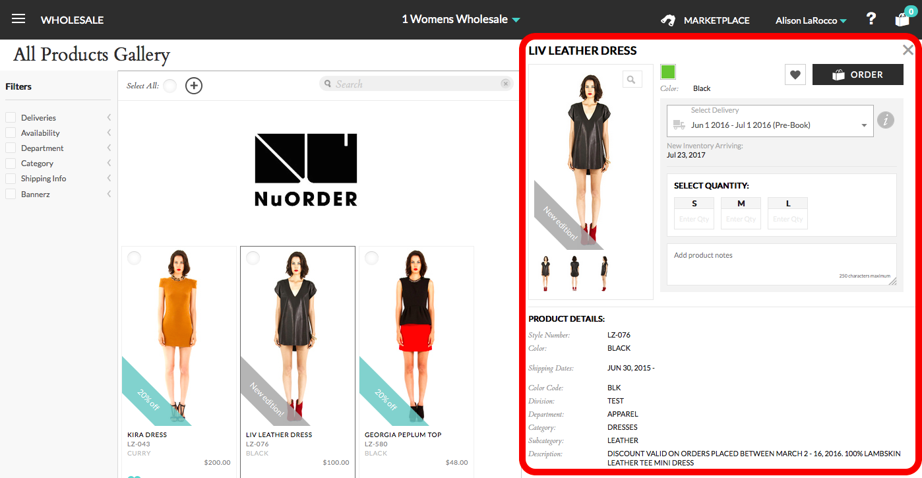Check the Deliveries filter checkbox

tap(11, 117)
